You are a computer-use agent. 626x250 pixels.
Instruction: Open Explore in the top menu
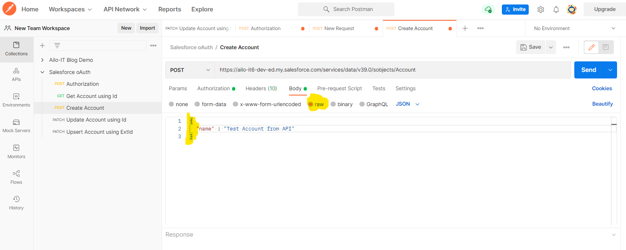pos(202,9)
